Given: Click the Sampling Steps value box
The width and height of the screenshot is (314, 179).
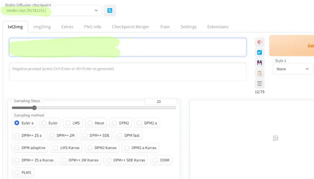Looking at the screenshot, I should pyautogui.click(x=161, y=102).
